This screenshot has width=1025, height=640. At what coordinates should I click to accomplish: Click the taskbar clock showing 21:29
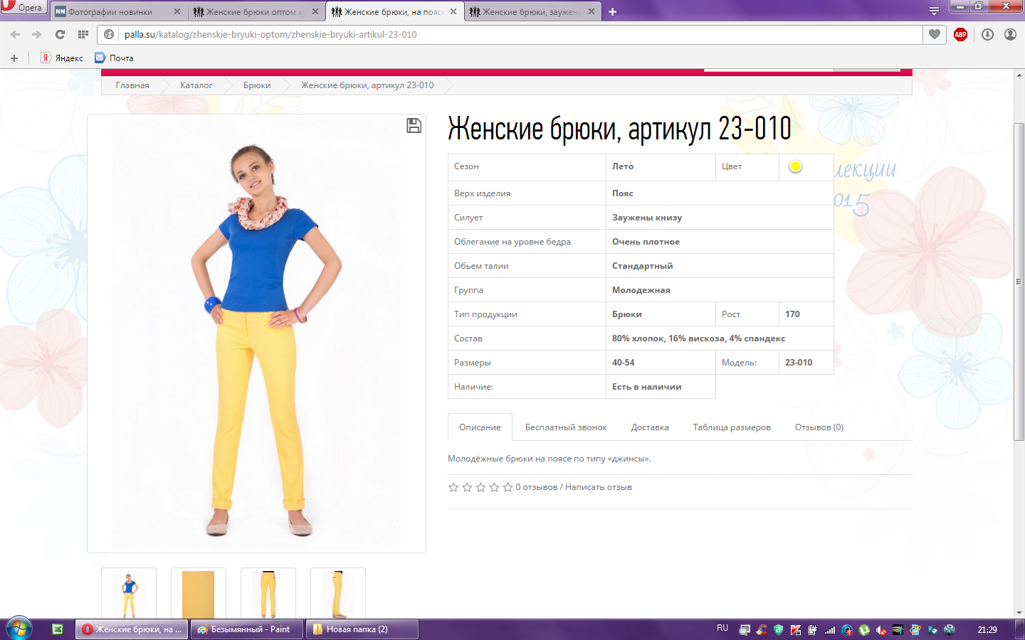click(987, 630)
